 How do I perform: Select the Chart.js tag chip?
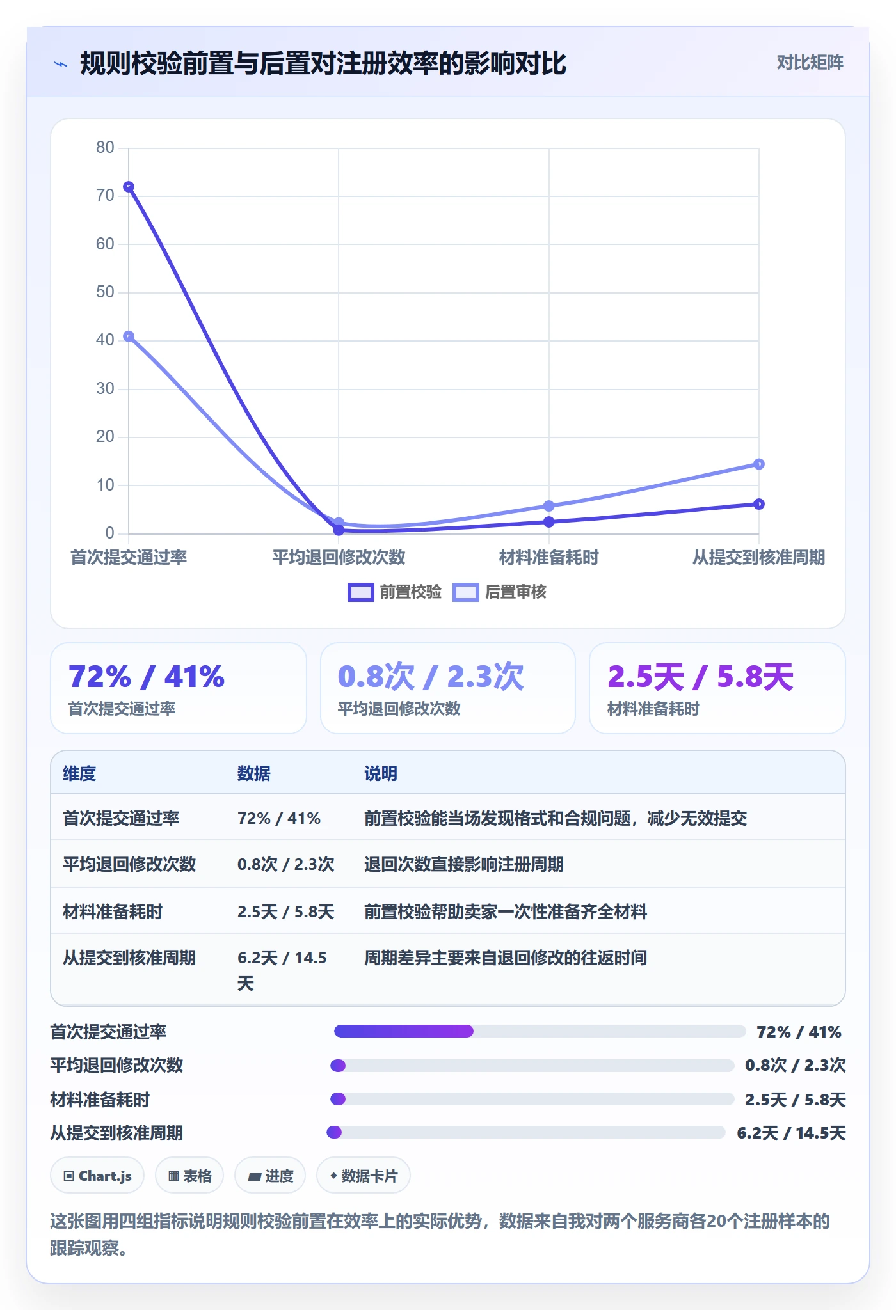(x=97, y=1176)
